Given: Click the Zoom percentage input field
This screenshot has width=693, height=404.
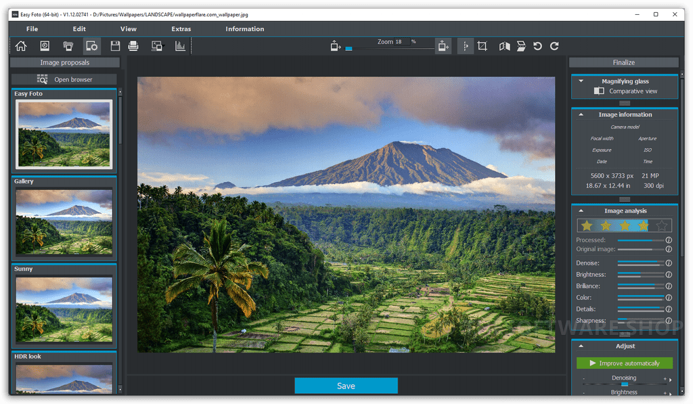Looking at the screenshot, I should (x=402, y=41).
